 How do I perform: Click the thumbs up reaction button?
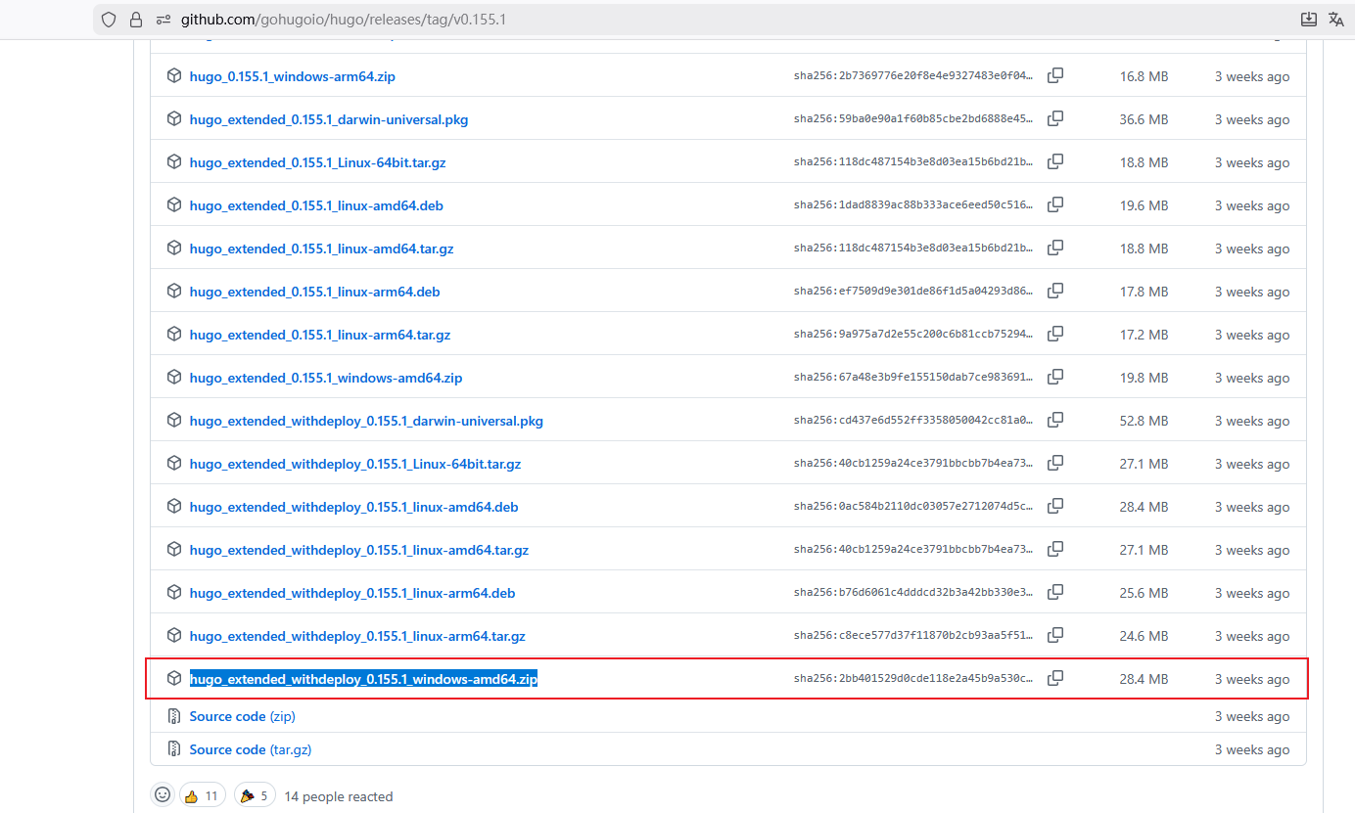tap(203, 795)
